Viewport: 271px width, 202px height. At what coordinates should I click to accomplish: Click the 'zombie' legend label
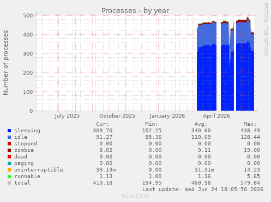point(24,150)
